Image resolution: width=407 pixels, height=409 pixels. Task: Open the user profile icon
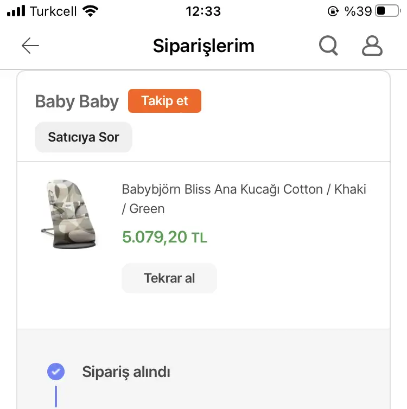click(372, 46)
